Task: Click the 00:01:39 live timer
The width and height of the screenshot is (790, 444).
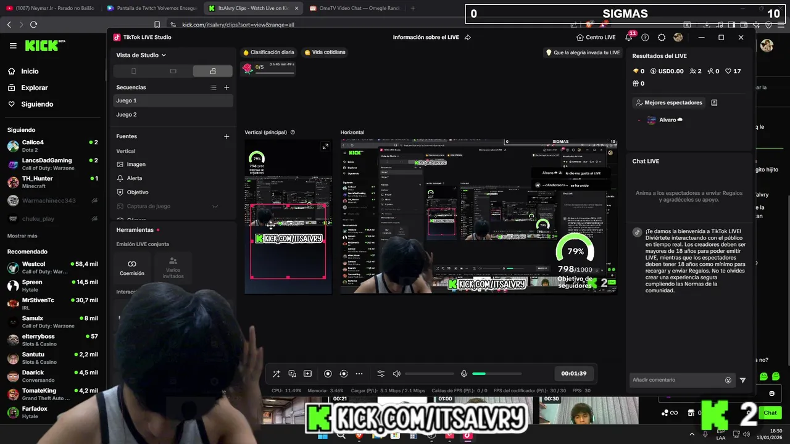Action: point(573,374)
